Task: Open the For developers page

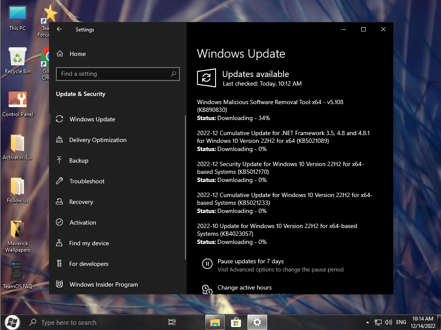Action: tap(89, 264)
